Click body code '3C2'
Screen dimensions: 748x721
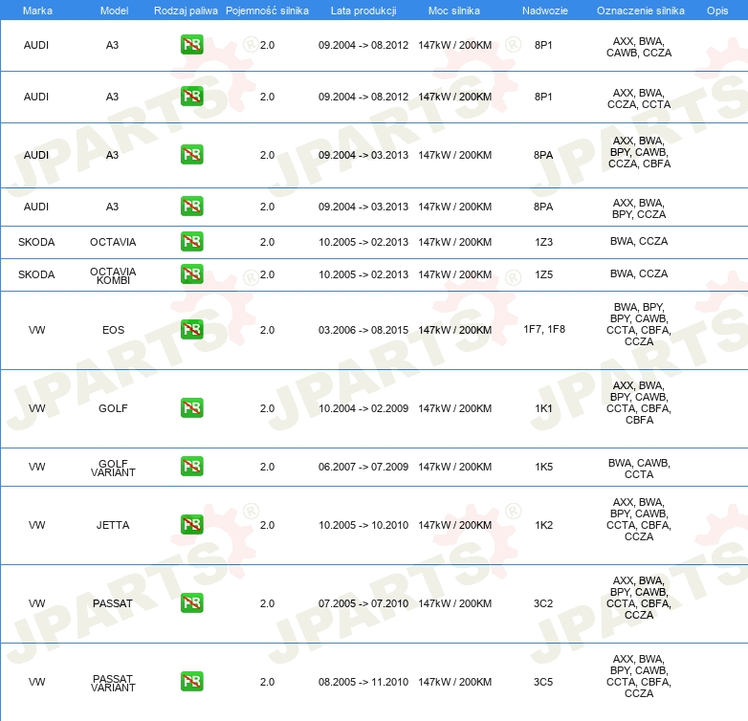[x=543, y=603]
